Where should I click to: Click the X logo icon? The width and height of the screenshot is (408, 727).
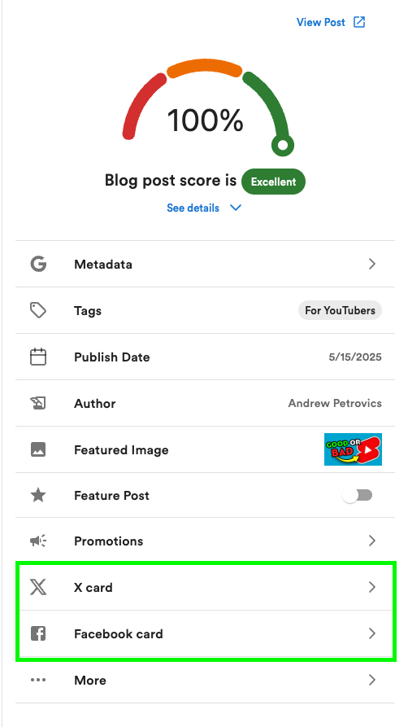[x=38, y=587]
